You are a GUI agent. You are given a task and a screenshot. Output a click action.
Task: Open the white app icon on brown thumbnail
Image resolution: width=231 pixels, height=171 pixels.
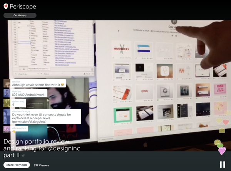tap(165, 71)
